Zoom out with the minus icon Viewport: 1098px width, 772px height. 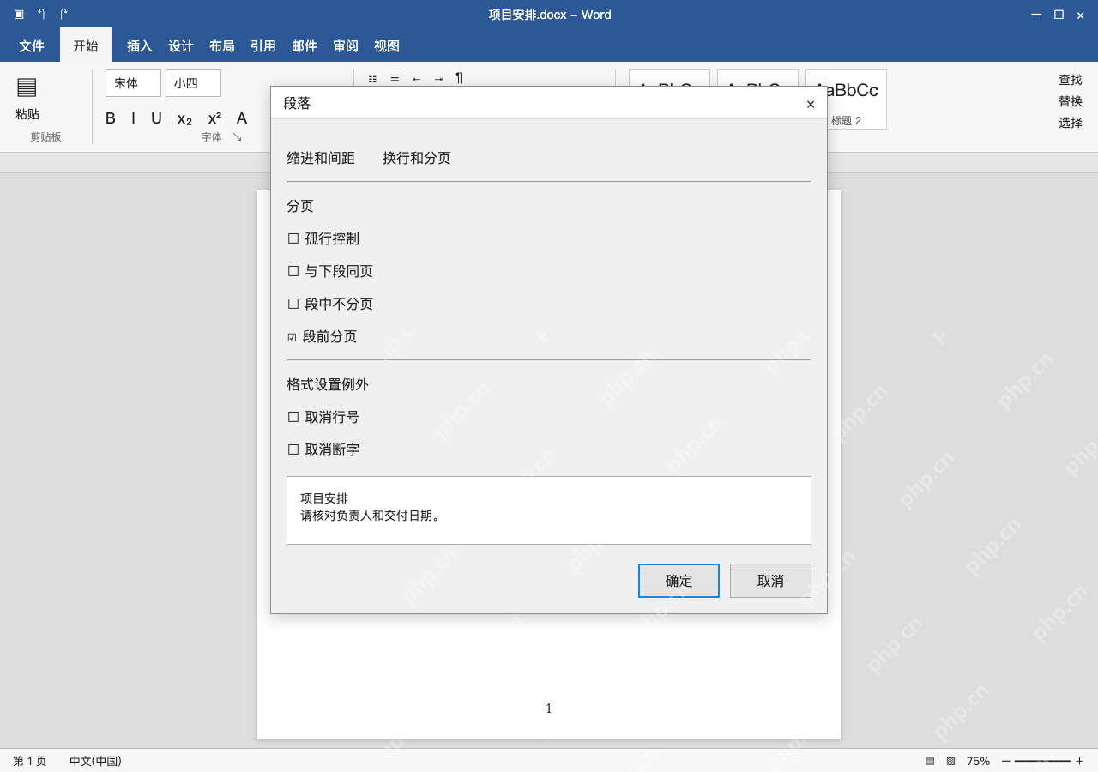click(x=1006, y=761)
